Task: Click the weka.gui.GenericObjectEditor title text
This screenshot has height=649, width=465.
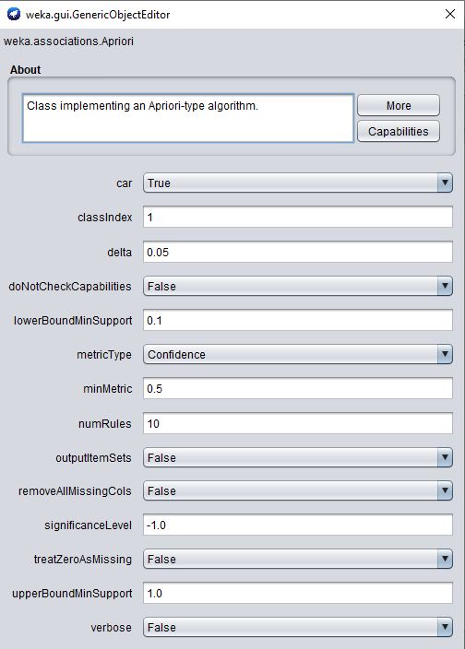Action: [98, 15]
